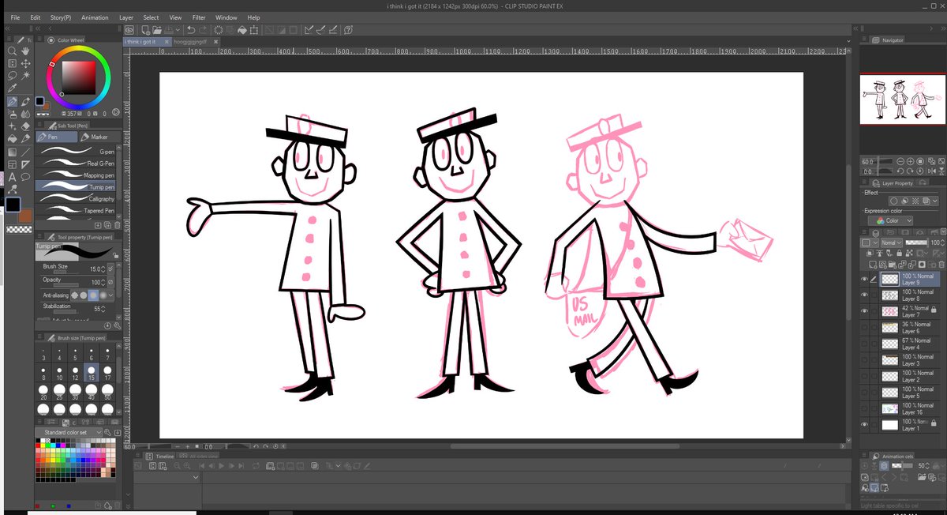Screen dimensions: 947x515
Task: Select the Hand move tool
Action: (x=25, y=51)
